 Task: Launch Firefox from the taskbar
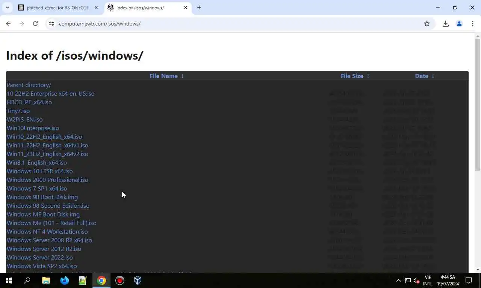64,280
